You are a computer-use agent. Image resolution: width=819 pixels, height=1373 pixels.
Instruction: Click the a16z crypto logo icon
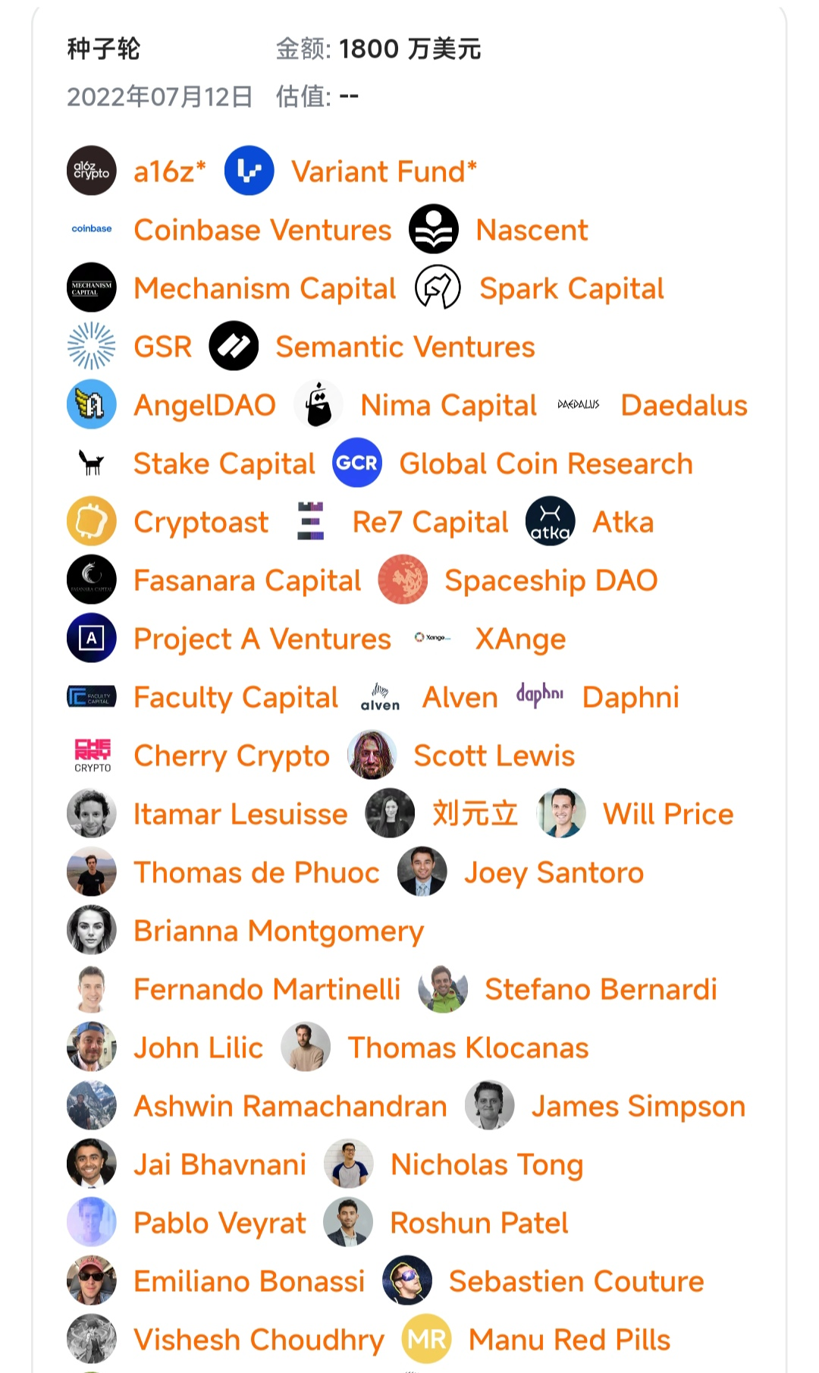pos(92,171)
